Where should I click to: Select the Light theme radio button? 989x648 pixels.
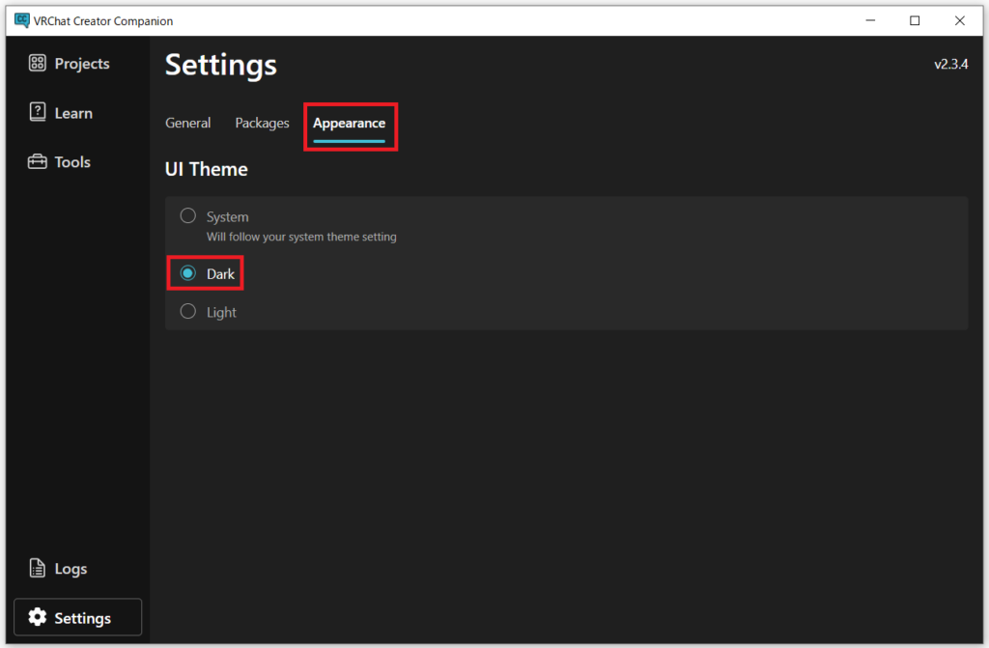(188, 311)
